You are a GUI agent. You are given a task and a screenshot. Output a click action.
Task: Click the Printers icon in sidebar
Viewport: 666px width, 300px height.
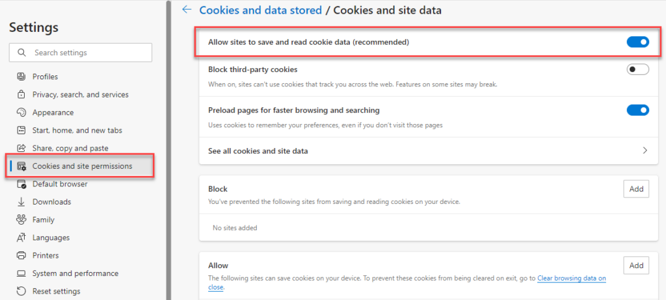click(x=21, y=255)
